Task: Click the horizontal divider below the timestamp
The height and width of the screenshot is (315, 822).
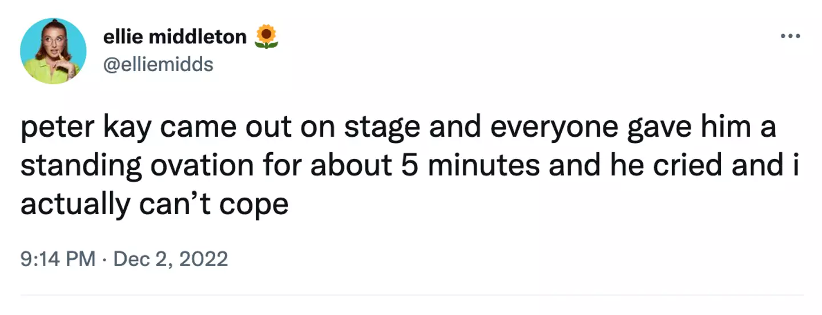Action: 411,295
